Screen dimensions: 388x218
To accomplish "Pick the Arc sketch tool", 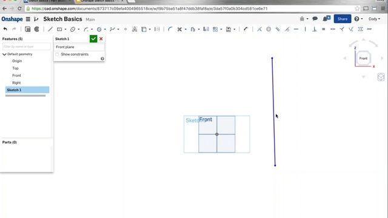I will [x=86, y=29].
